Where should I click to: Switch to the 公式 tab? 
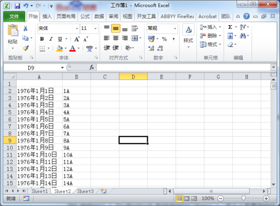click(x=85, y=16)
